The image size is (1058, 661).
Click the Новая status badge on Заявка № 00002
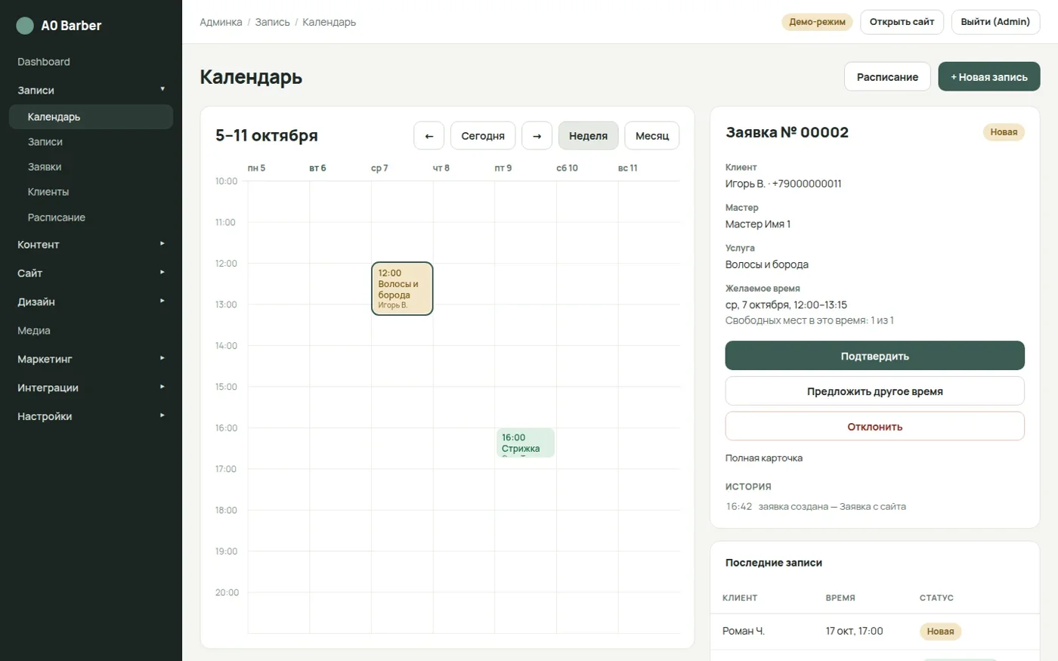point(1004,132)
